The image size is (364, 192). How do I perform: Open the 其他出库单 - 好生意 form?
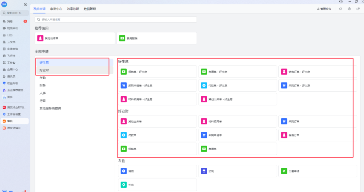click(238, 99)
